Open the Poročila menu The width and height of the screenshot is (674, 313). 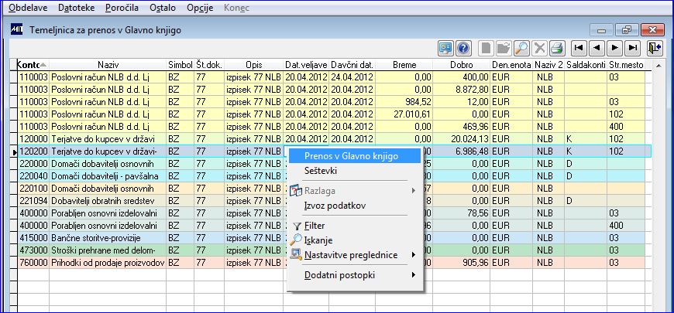(122, 8)
